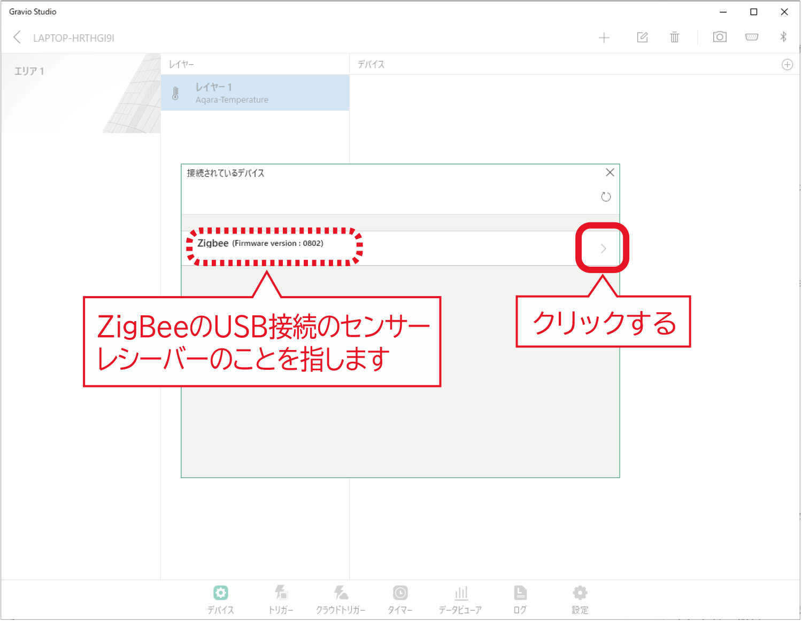Viewport: 802px width, 621px height.
Task: Open the connected devices dongle icon
Action: [x=752, y=37]
